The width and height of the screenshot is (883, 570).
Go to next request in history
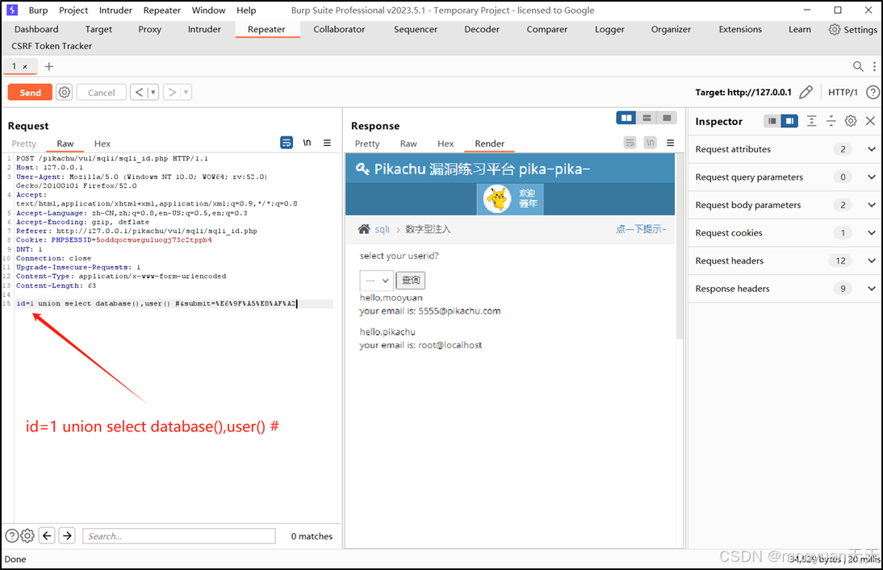coord(172,92)
